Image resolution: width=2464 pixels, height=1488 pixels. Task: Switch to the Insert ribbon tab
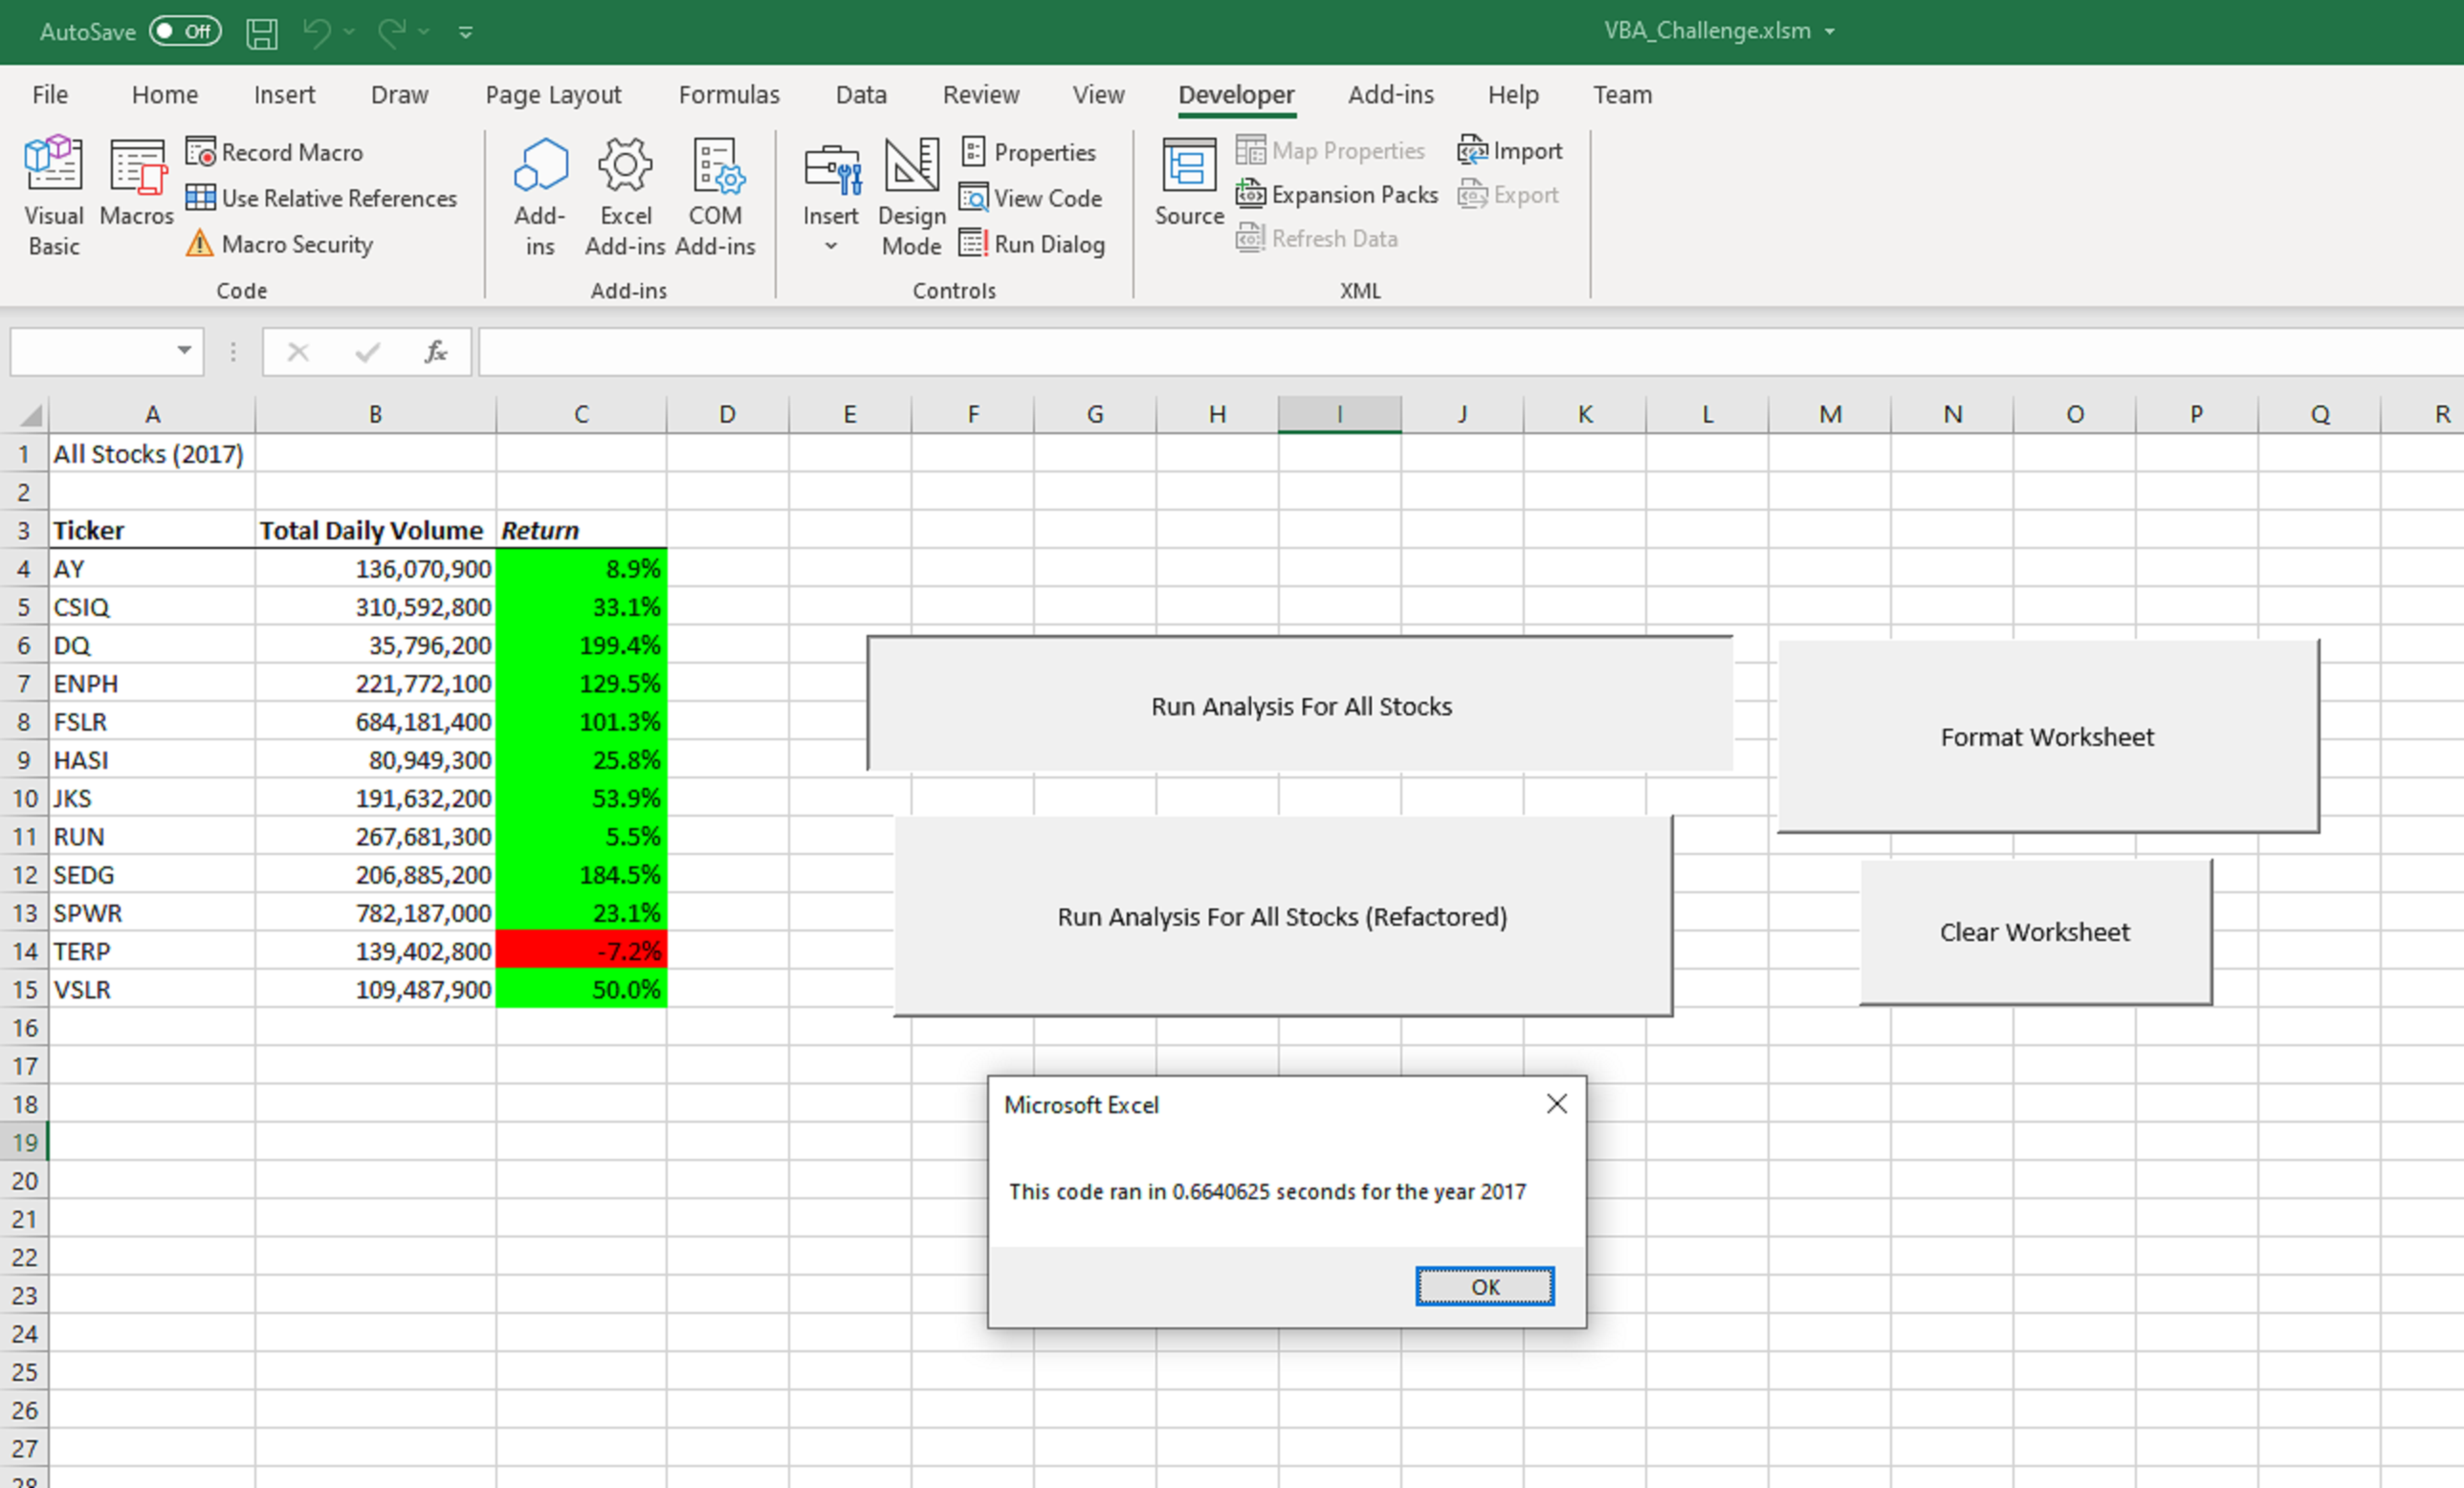pyautogui.click(x=284, y=94)
